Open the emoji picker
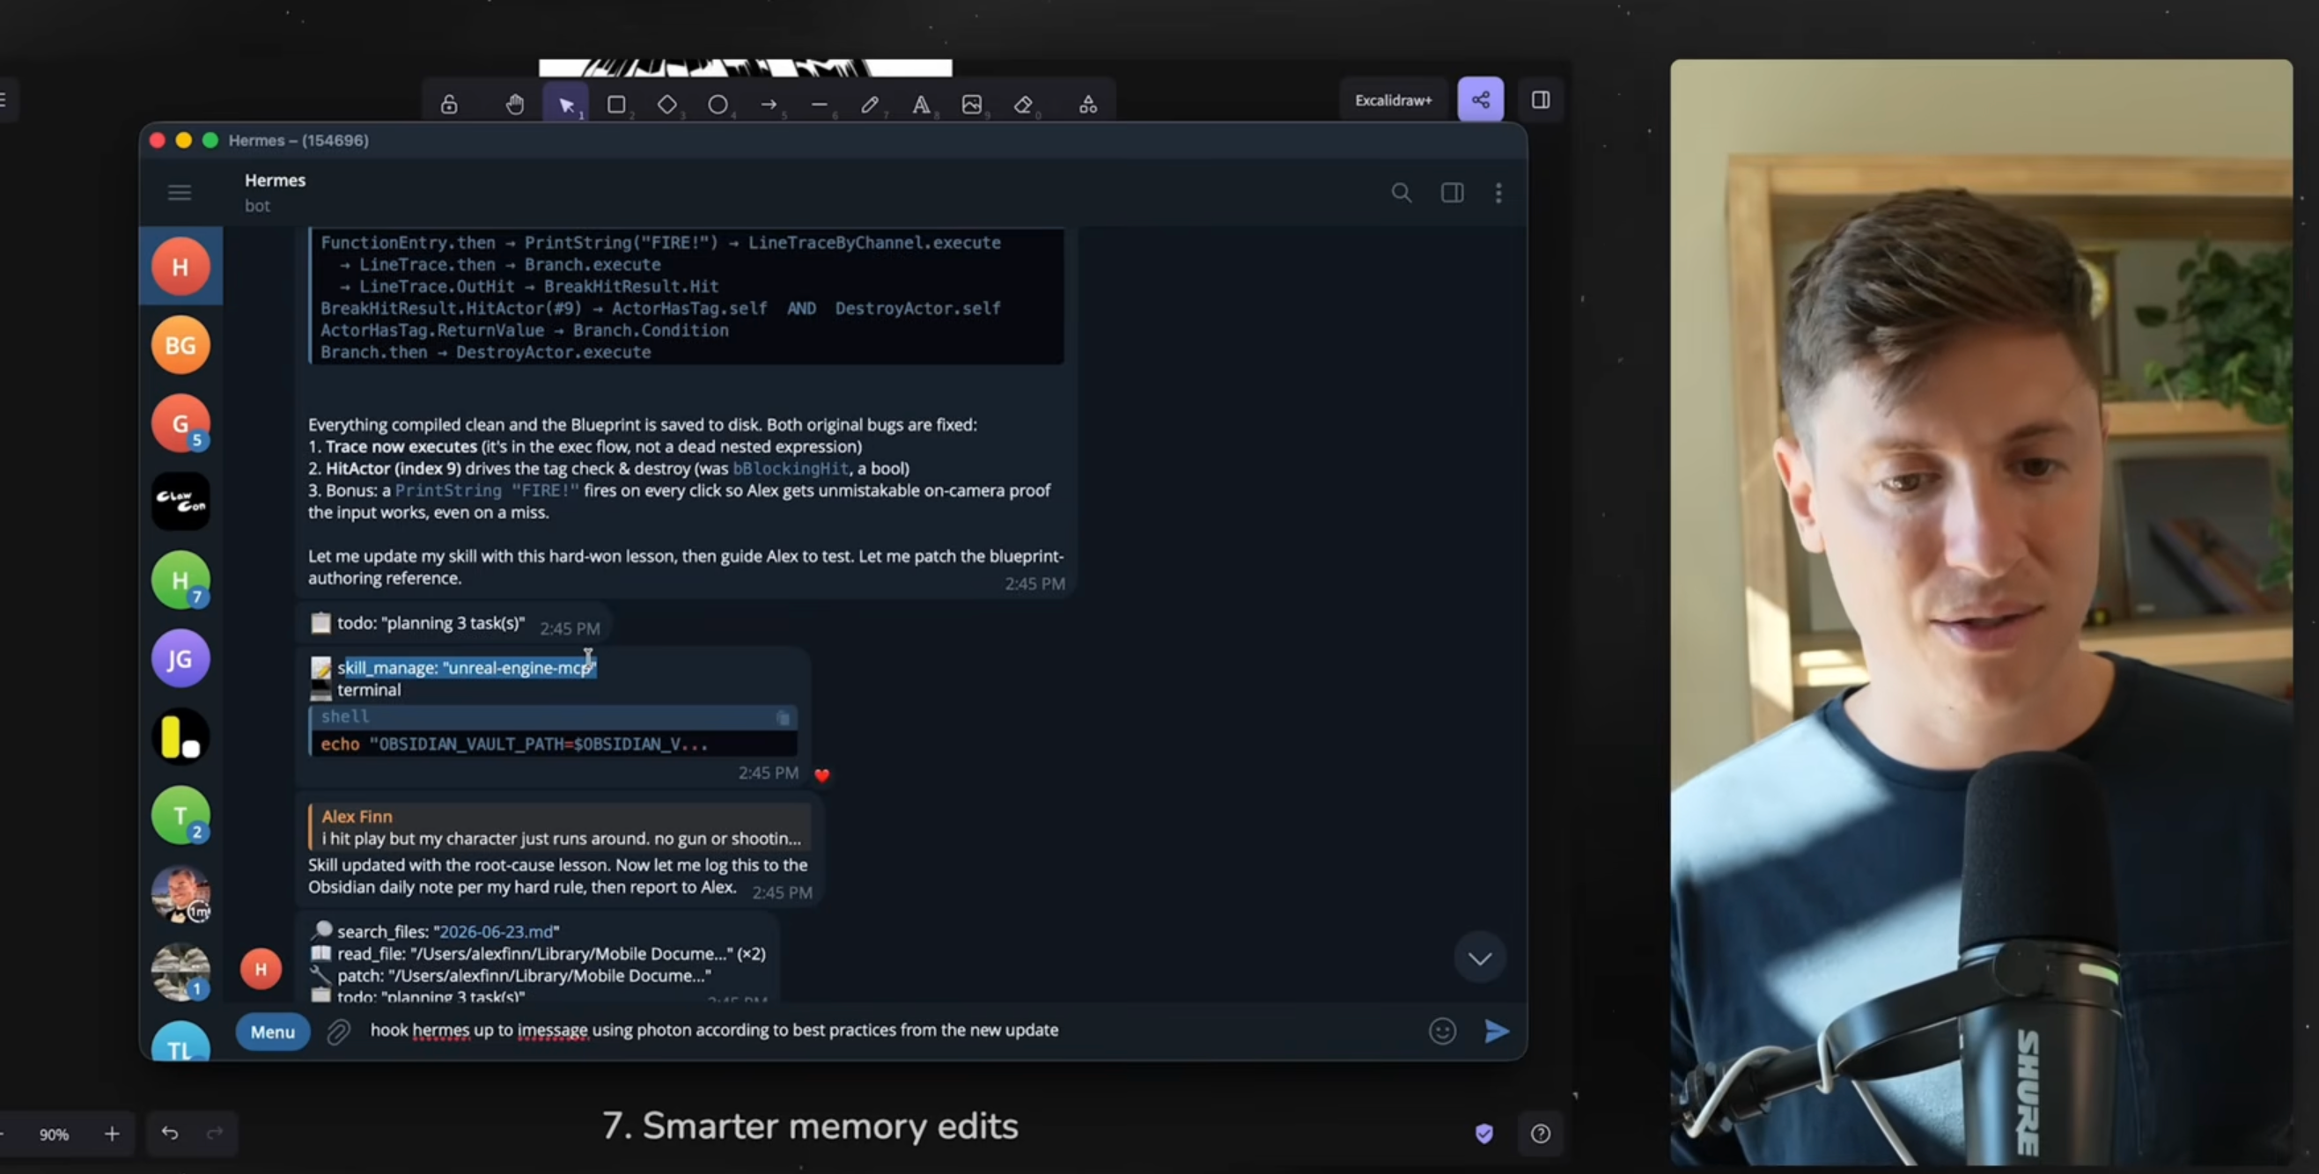The height and width of the screenshot is (1174, 2319). pyautogui.click(x=1442, y=1031)
